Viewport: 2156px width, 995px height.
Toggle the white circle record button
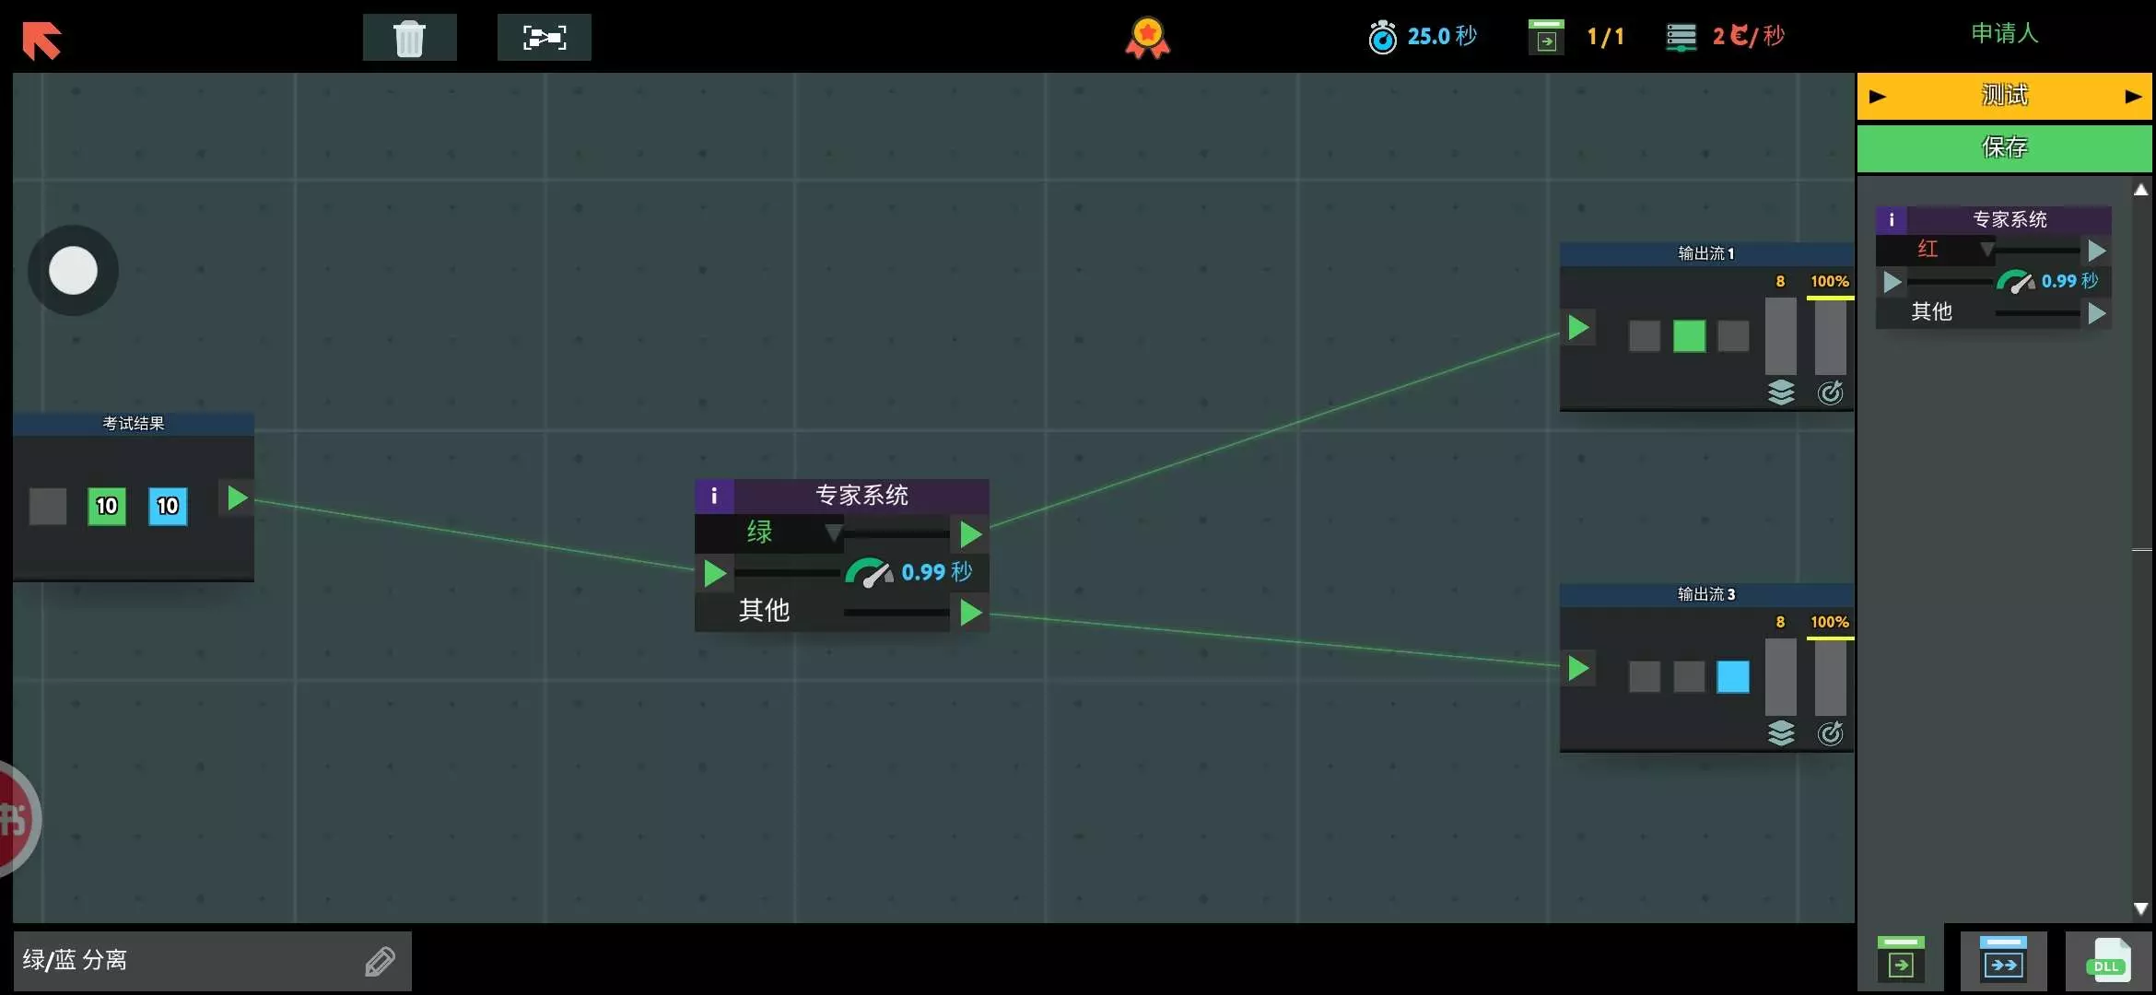coord(73,271)
